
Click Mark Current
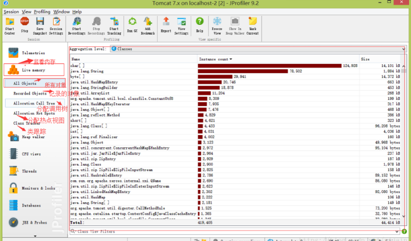click(x=252, y=26)
